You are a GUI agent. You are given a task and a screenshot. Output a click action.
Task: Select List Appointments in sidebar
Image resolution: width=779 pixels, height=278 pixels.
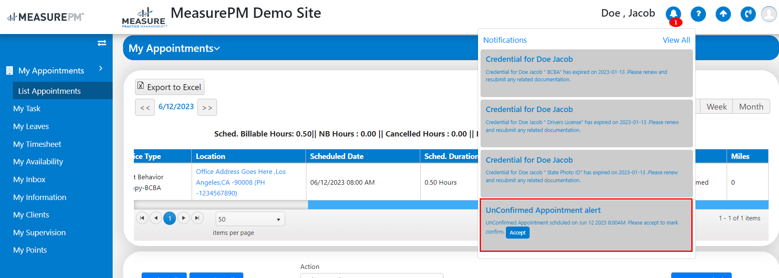(x=63, y=90)
